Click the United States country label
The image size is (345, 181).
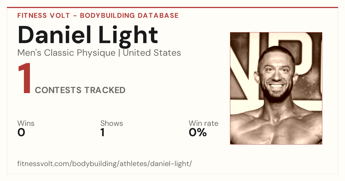[152, 53]
